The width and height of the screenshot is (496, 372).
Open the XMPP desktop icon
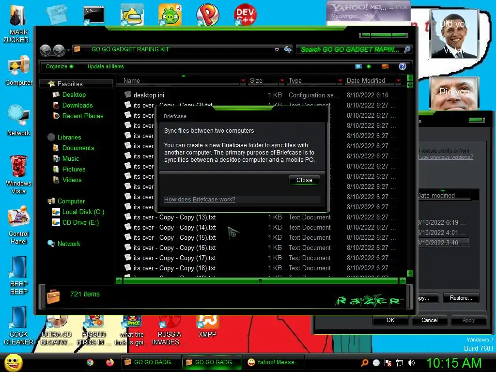click(207, 326)
